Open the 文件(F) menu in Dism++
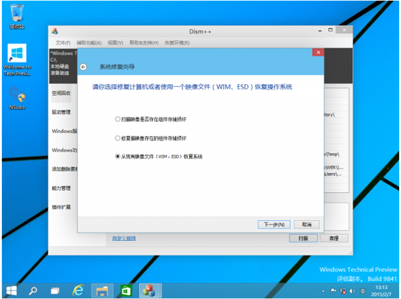 pos(63,43)
